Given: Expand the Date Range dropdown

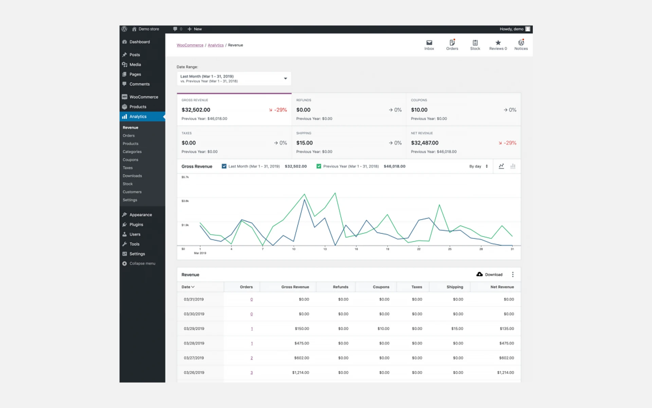Looking at the screenshot, I should point(234,79).
